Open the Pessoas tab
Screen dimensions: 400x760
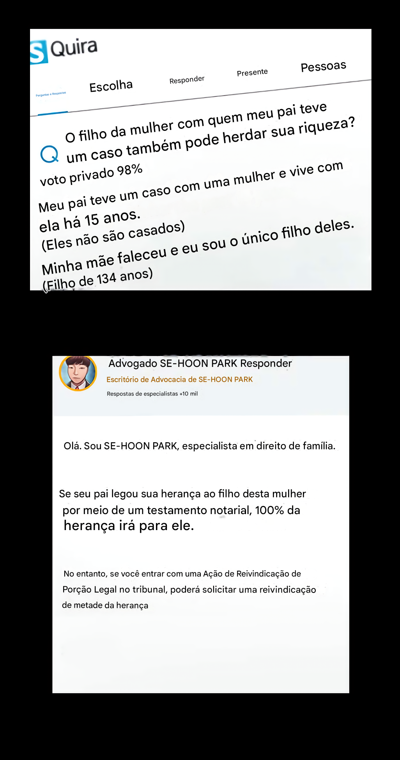coord(324,66)
